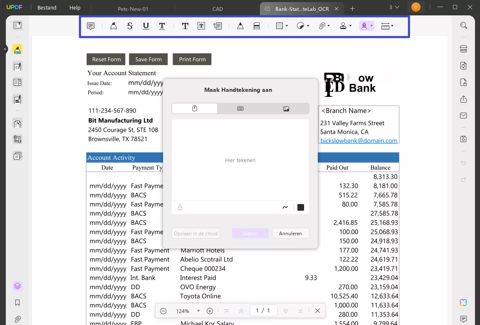Open the Layers panel icon

17,286
